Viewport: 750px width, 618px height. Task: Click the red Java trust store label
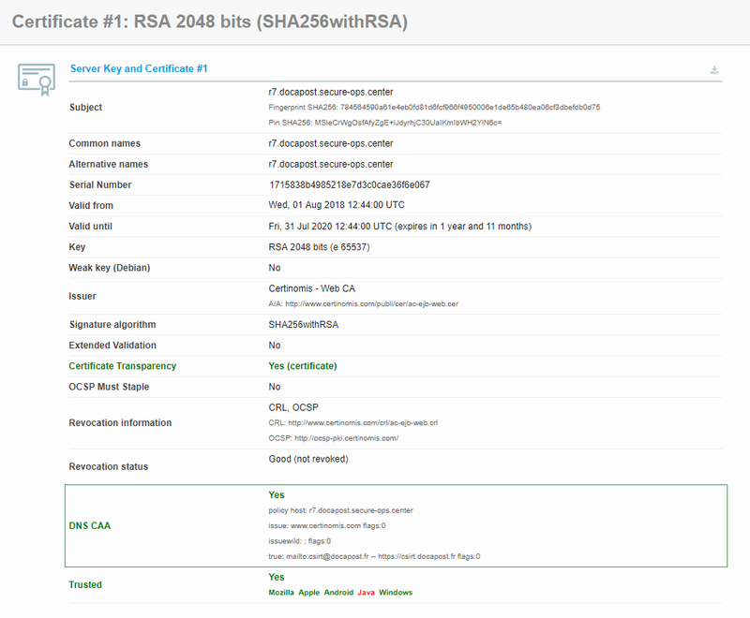[x=366, y=592]
